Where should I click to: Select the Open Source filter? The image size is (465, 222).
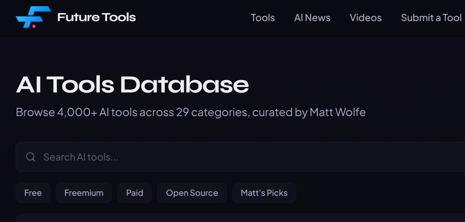192,193
